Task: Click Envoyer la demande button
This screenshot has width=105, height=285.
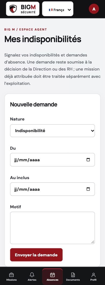Action: (36, 255)
